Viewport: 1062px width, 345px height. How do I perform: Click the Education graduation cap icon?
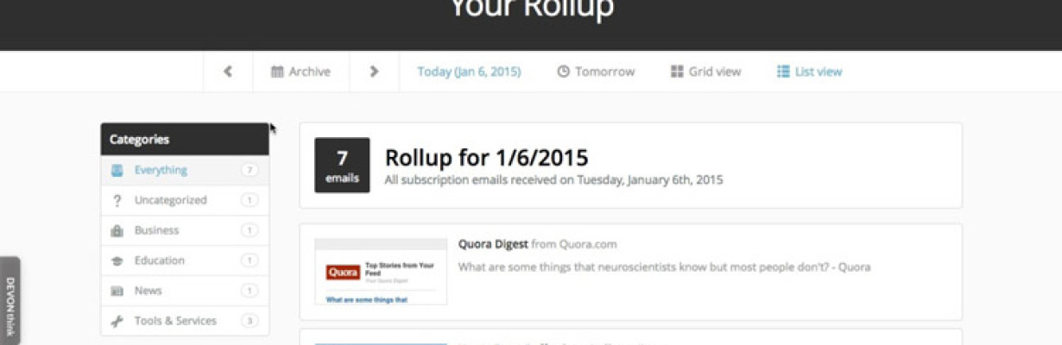pos(117,260)
